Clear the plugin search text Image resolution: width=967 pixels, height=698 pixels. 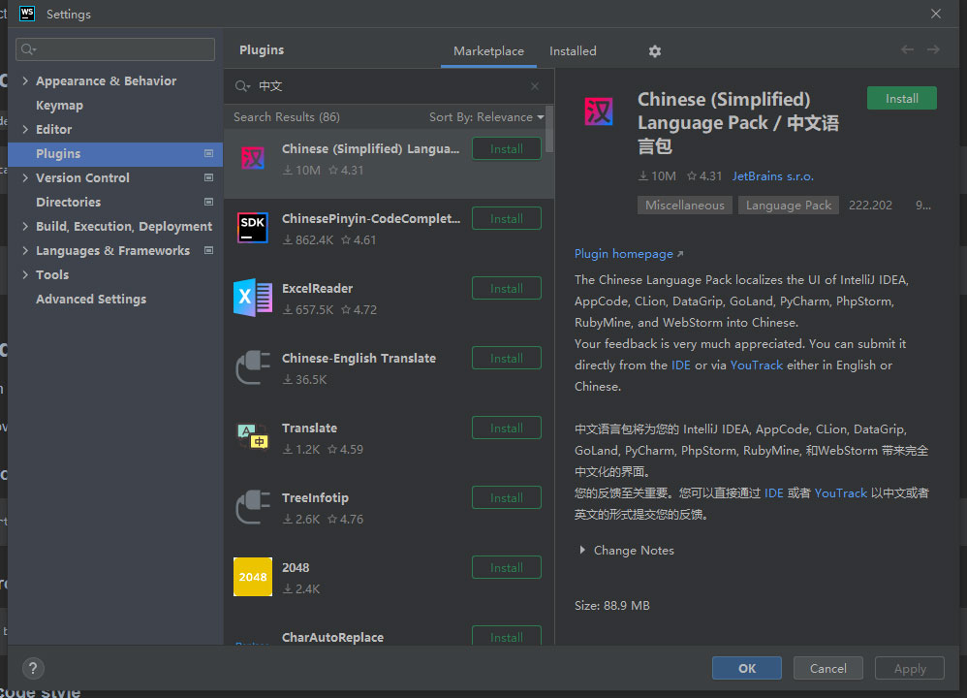pyautogui.click(x=535, y=85)
